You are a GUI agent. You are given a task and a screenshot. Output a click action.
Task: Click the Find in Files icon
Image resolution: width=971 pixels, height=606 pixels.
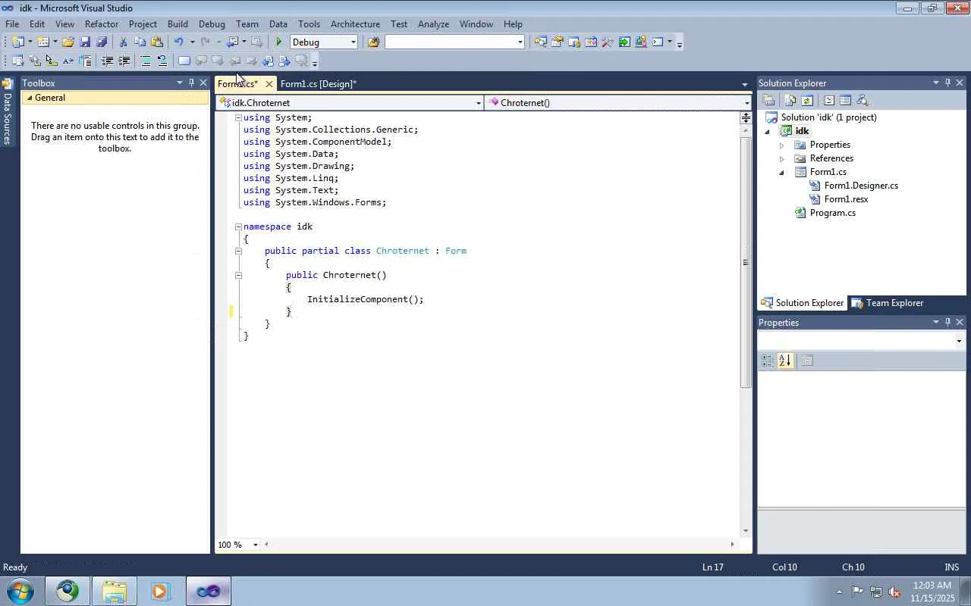(373, 42)
